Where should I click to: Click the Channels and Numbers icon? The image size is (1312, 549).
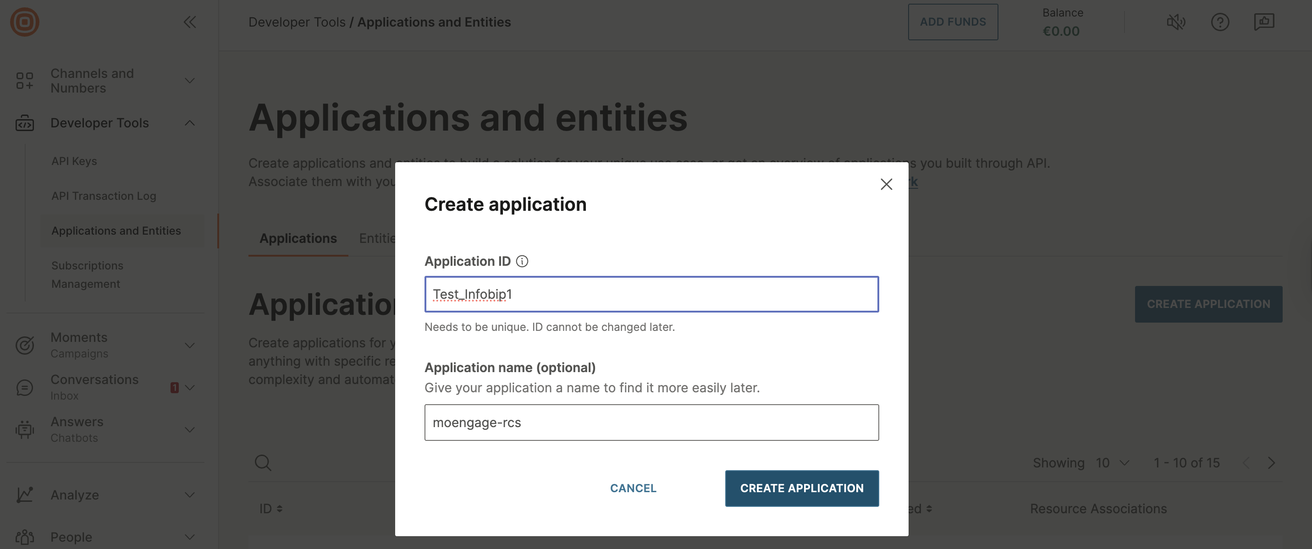pyautogui.click(x=24, y=81)
